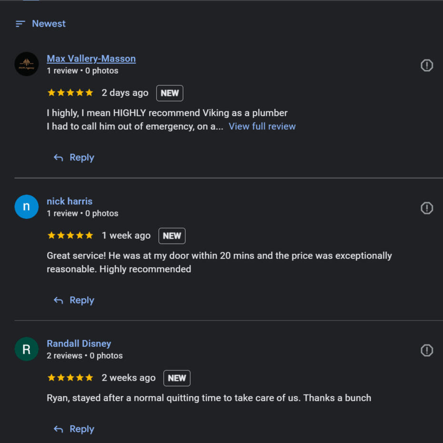Viewport: 443px width, 443px height.
Task: Expand review with View full review
Action: coord(262,126)
